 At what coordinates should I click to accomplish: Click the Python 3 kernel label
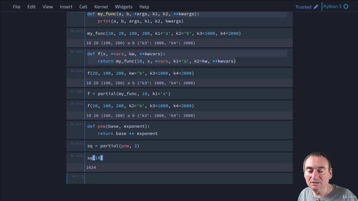[332, 6]
